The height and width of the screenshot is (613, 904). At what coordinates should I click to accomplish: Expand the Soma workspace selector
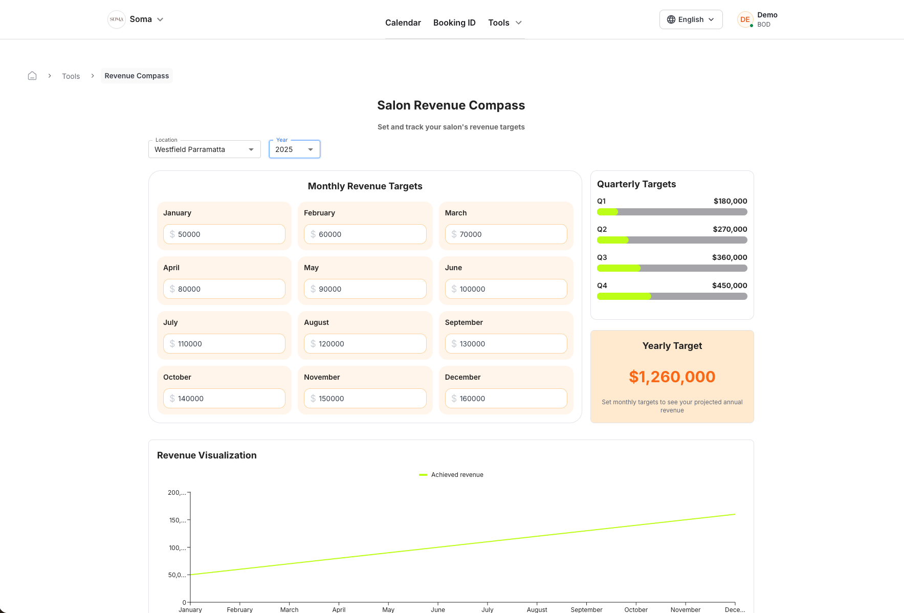(x=160, y=19)
